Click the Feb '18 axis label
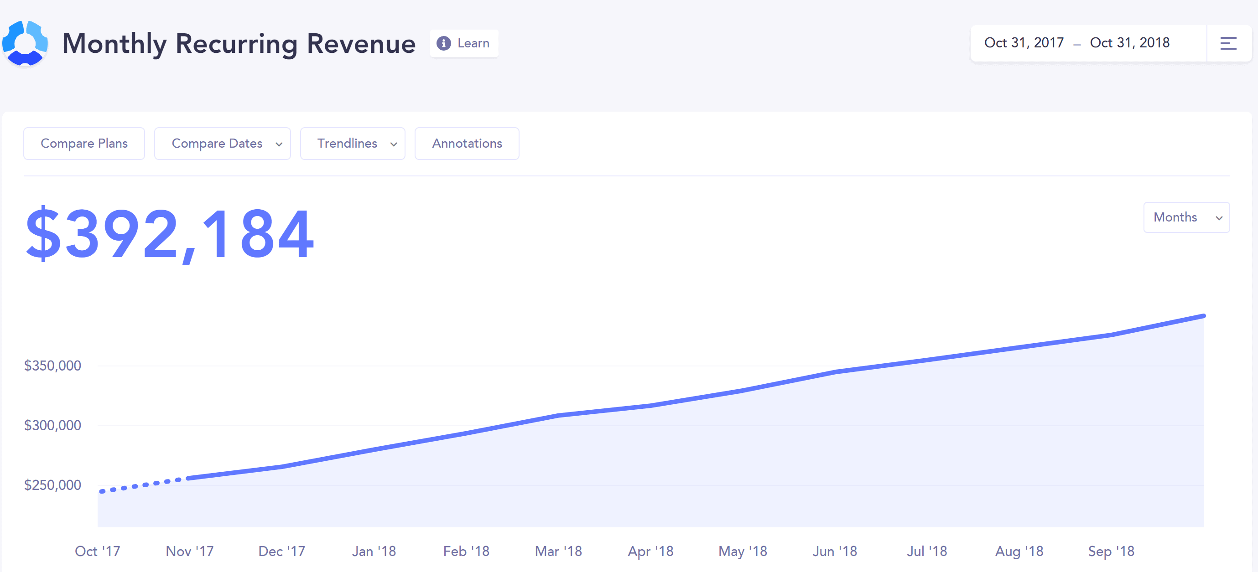Viewport: 1258px width, 572px height. [466, 551]
